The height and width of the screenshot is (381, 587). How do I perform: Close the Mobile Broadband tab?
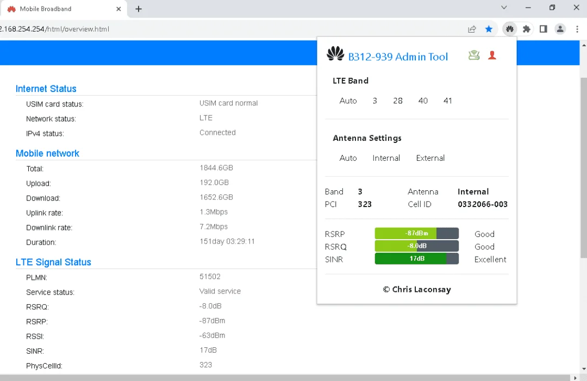(x=118, y=9)
